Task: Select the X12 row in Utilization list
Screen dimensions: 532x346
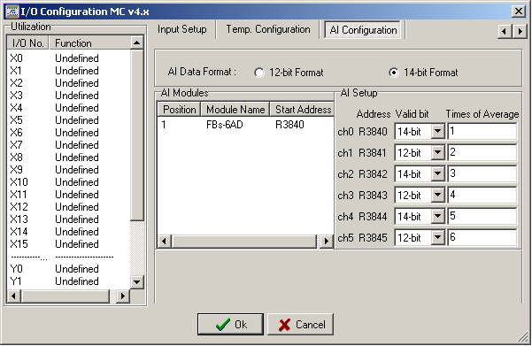Action: pos(68,207)
